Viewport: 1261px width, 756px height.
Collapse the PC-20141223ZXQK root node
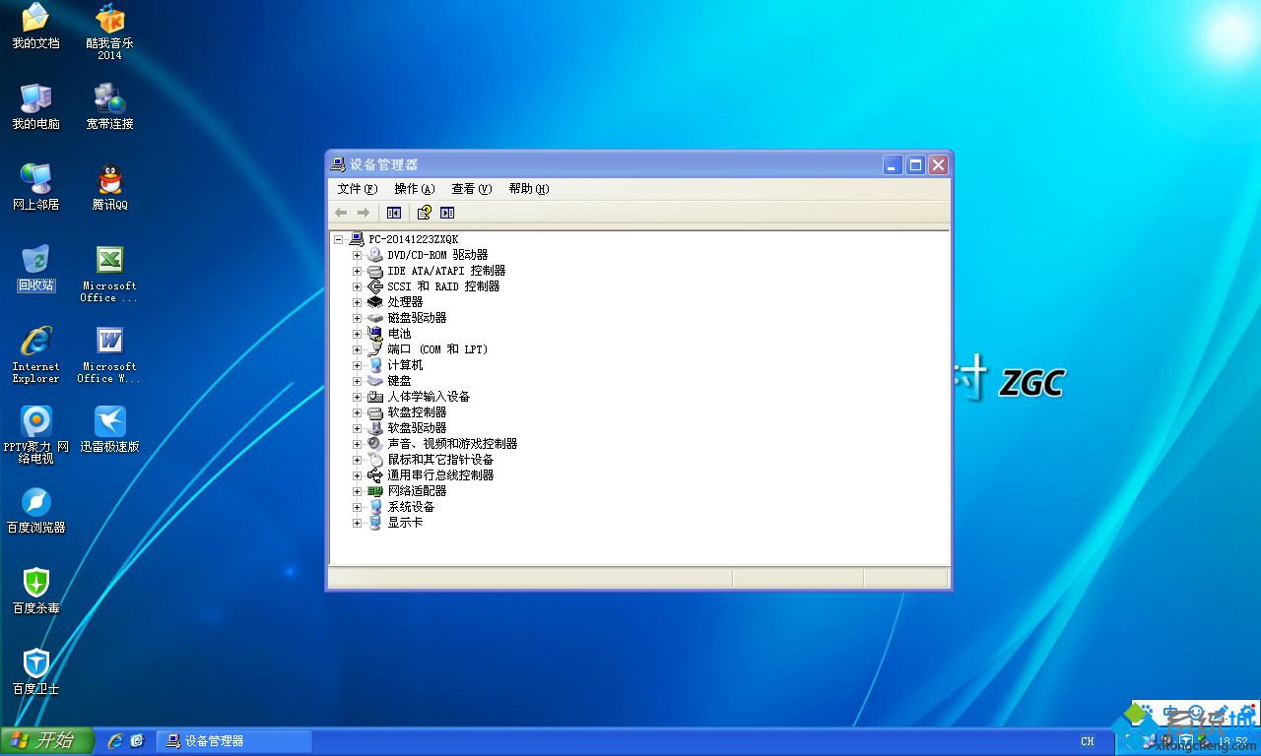point(338,239)
